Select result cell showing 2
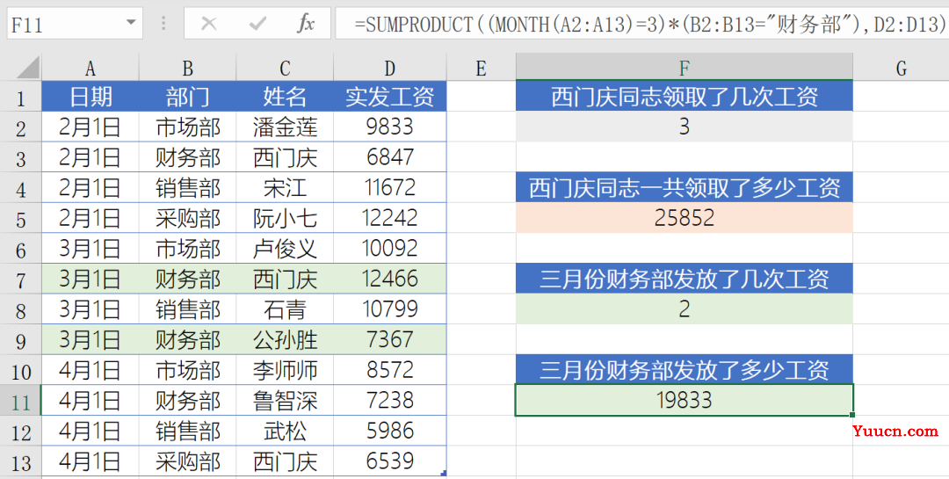The width and height of the screenshot is (949, 479). (x=685, y=309)
